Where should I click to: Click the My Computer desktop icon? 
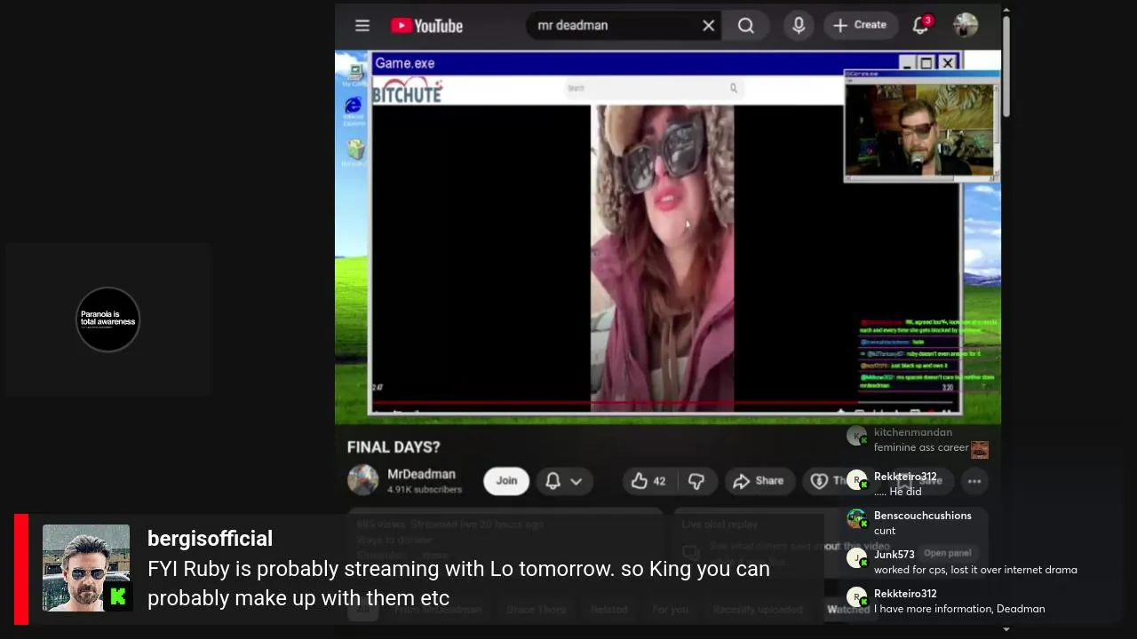tap(355, 74)
